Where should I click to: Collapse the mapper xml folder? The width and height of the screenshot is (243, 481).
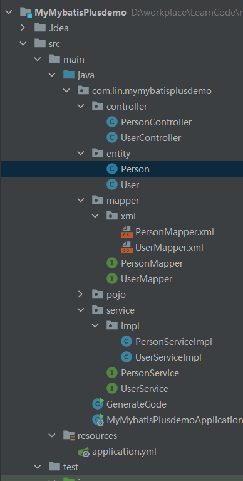pyautogui.click(x=95, y=216)
